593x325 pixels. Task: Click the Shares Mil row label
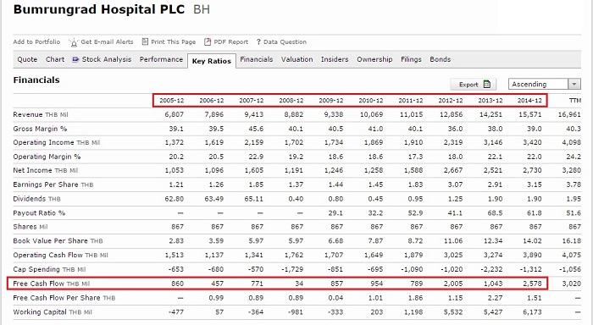tap(30, 227)
